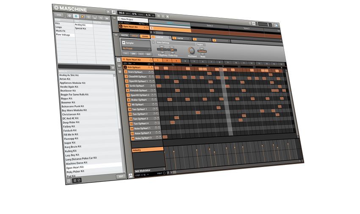Click the play transport button
Screen dimensions: 360x214
click(163, 16)
